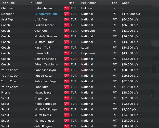Click the flag icon in Okan Çebi row
The height and width of the screenshot is (128, 159).
[x=67, y=31]
